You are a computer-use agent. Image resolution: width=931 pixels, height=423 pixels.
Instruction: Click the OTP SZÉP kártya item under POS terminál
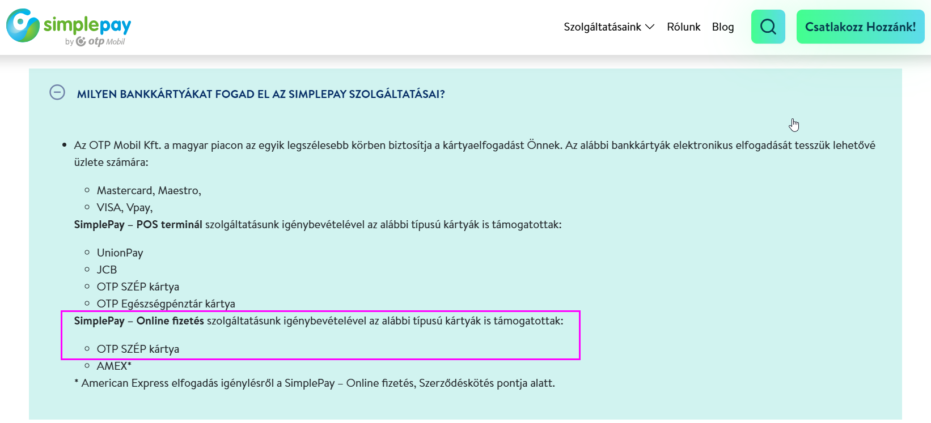(x=138, y=287)
